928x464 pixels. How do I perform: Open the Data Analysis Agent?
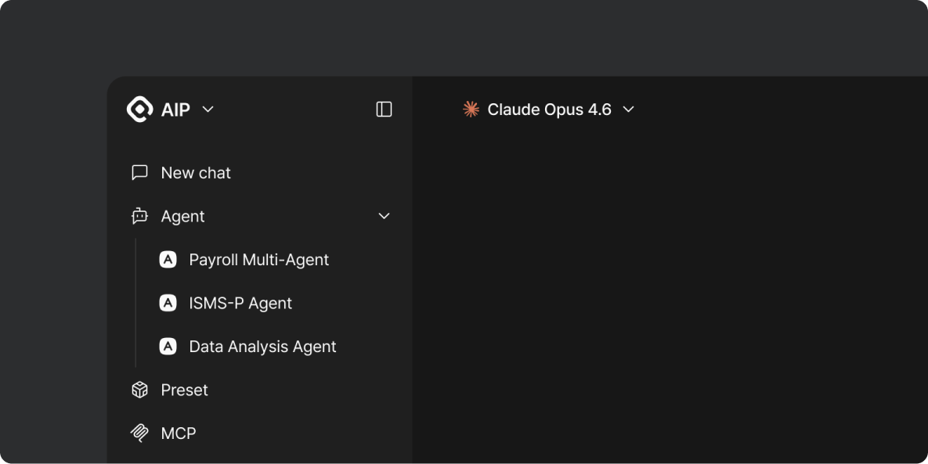pyautogui.click(x=262, y=346)
